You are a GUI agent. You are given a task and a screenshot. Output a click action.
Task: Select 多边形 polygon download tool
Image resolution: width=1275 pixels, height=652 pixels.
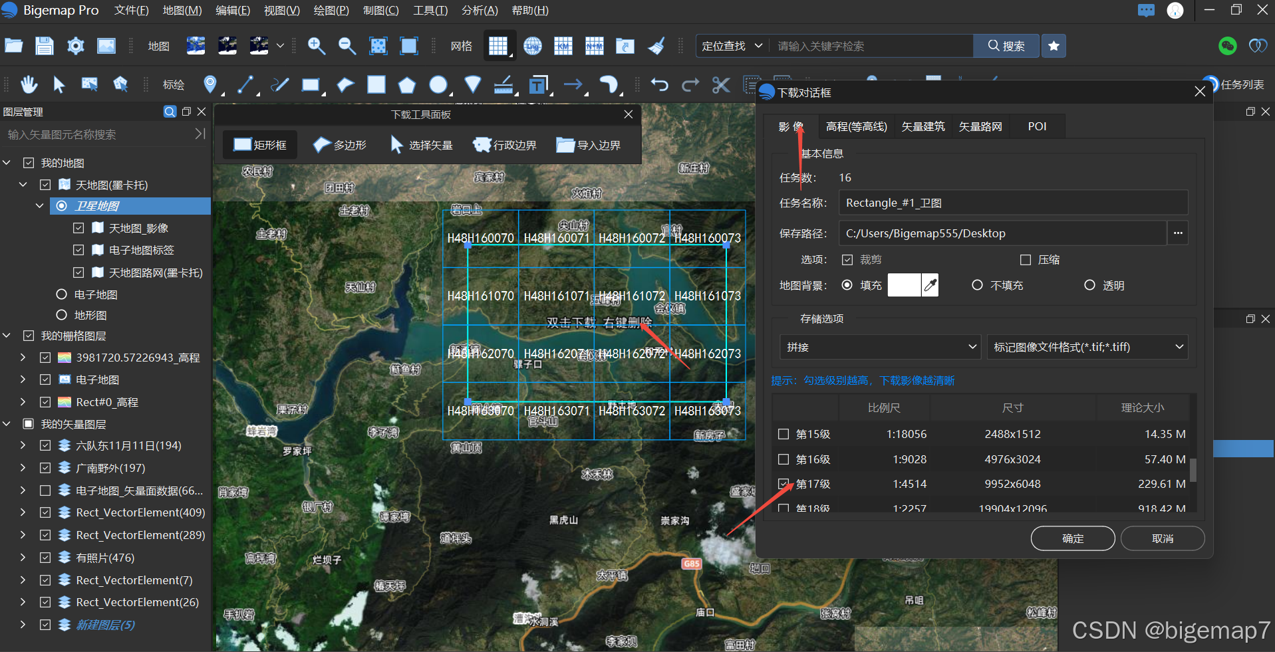tap(340, 145)
